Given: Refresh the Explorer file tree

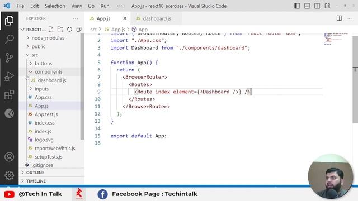Looking at the screenshot, I should pos(69,30).
